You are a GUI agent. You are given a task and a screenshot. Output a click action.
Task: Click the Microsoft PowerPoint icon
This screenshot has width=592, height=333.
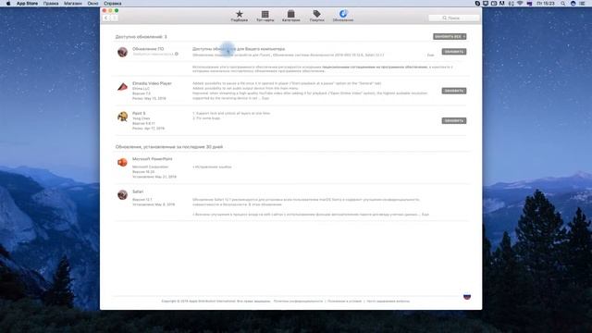[122, 163]
